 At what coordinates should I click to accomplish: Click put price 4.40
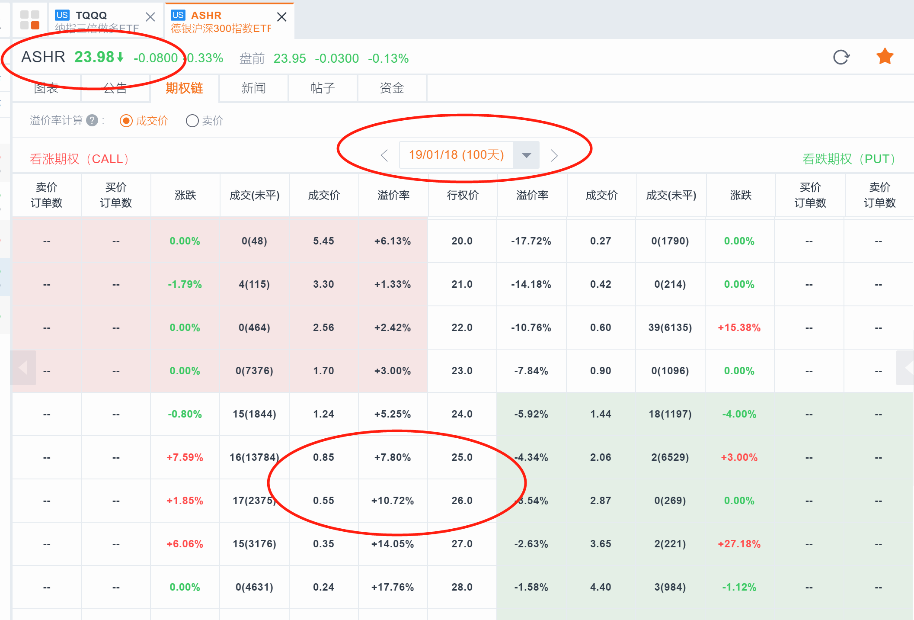(x=601, y=587)
